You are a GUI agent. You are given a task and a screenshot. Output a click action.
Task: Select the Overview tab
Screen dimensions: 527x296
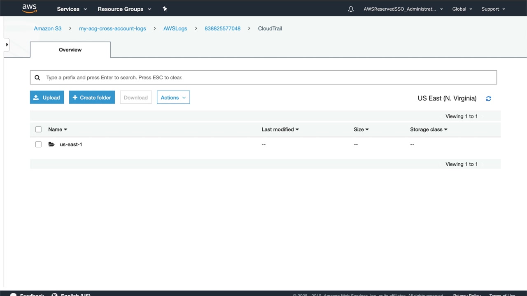pyautogui.click(x=70, y=50)
